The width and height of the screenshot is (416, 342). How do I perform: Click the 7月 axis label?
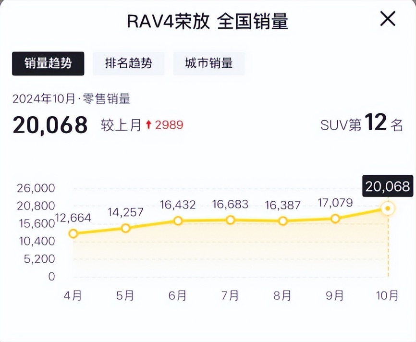pos(230,295)
